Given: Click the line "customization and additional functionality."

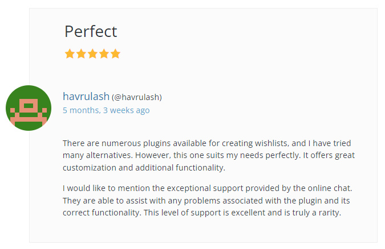Looking at the screenshot, I should pos(144,168).
